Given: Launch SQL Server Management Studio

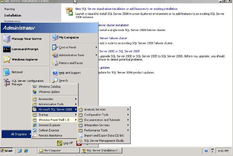Looking at the screenshot, I should pos(104,141).
